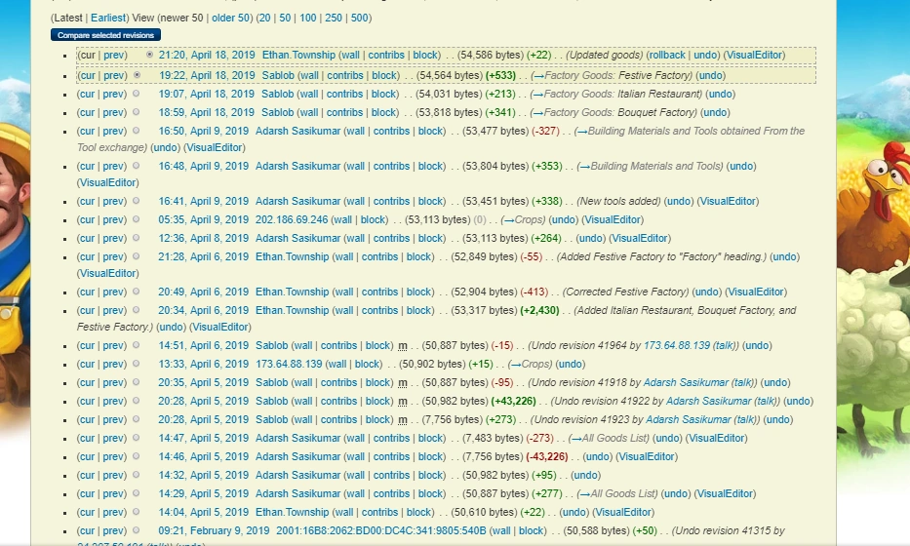This screenshot has width=910, height=546.
Task: Select radio button for 14:04 April 5 revision
Action: pos(137,512)
